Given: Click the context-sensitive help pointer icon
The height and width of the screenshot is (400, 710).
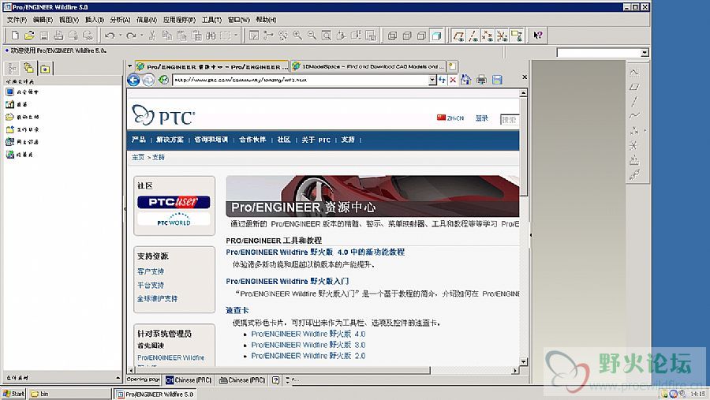Looking at the screenshot, I should (538, 36).
